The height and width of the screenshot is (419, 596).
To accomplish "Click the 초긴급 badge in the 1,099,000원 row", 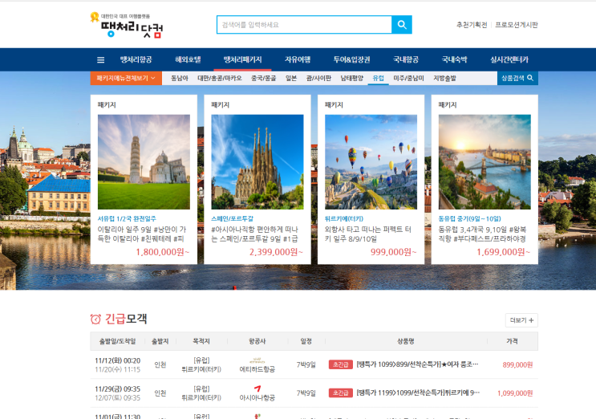I will [341, 393].
